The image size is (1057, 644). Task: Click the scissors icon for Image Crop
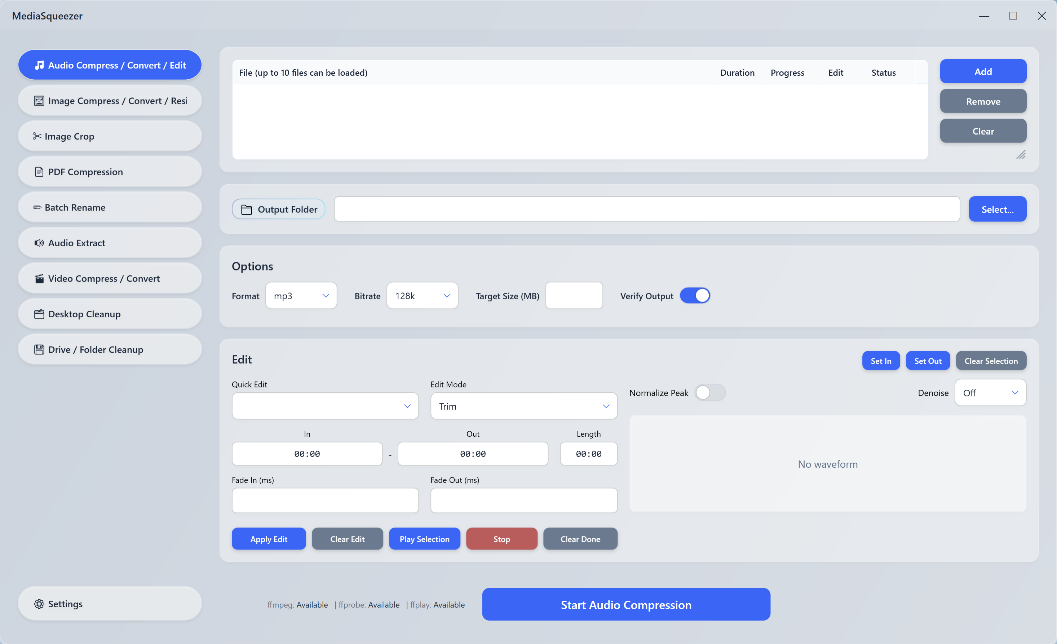(37, 136)
